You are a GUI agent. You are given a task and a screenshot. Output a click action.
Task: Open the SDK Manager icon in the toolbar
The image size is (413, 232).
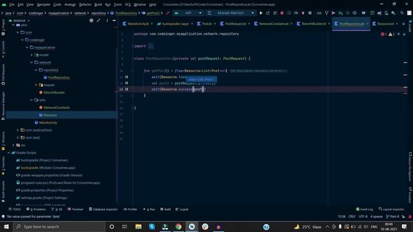[x=393, y=13]
